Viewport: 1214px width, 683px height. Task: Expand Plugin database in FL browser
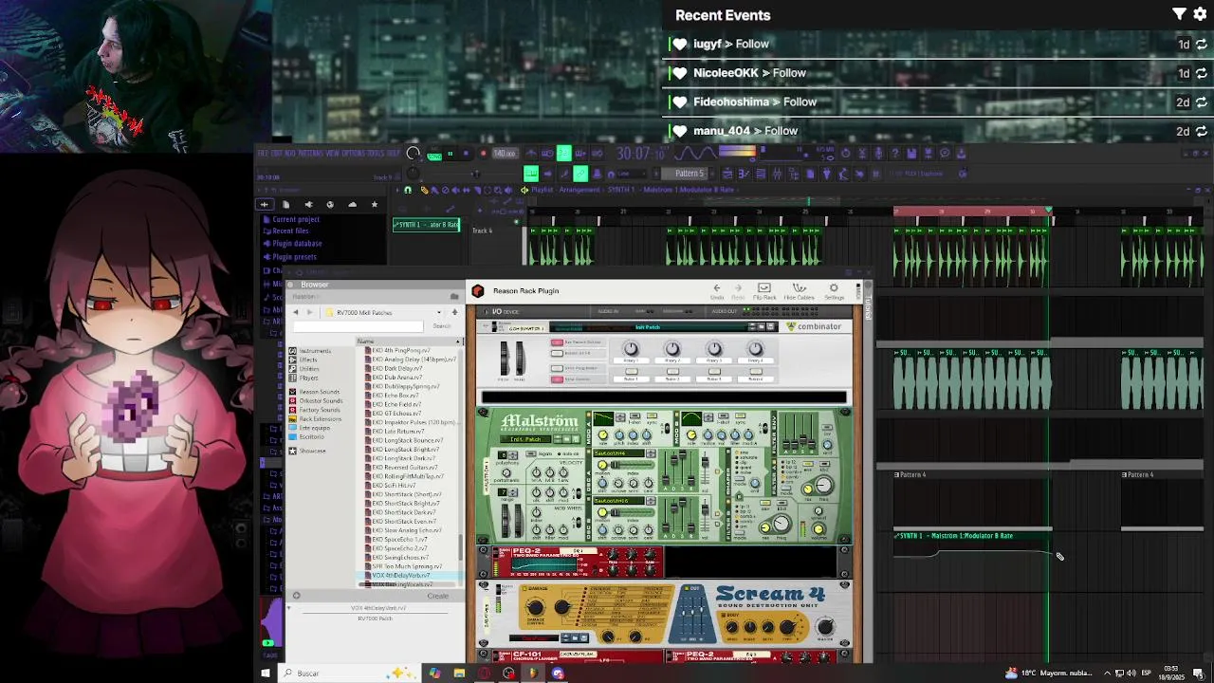click(x=297, y=244)
